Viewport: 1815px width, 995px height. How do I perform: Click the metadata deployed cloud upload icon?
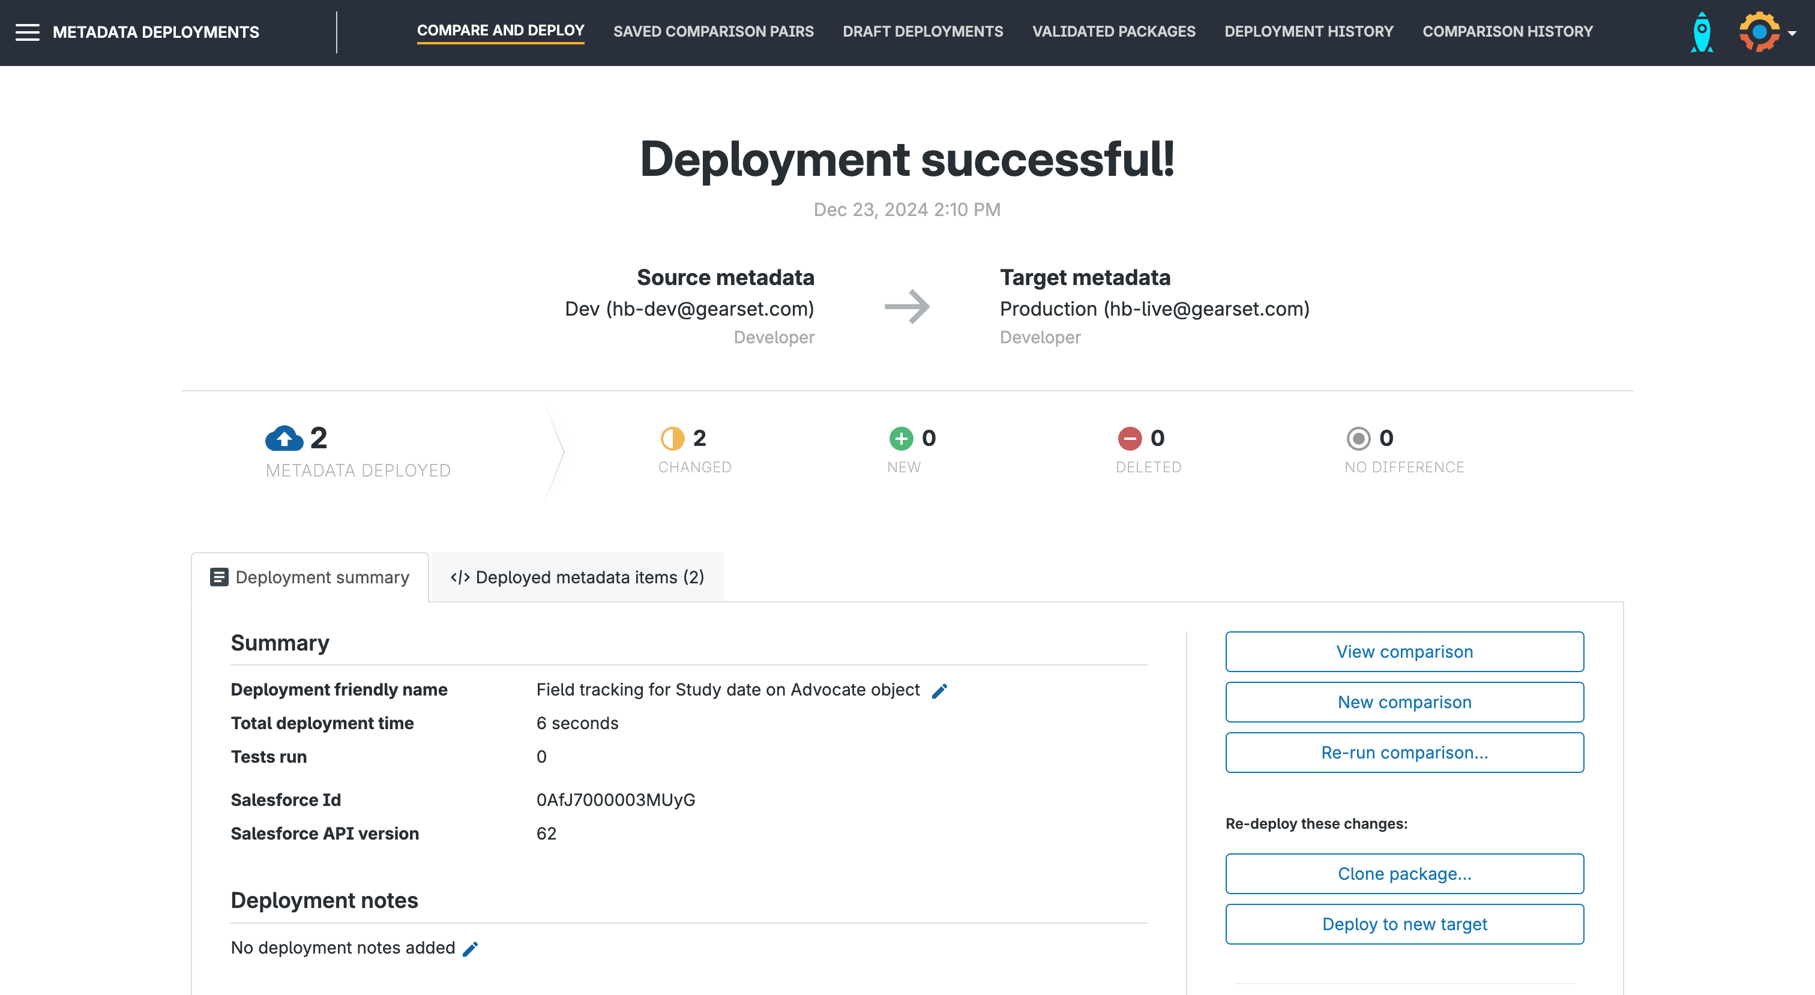[284, 439]
